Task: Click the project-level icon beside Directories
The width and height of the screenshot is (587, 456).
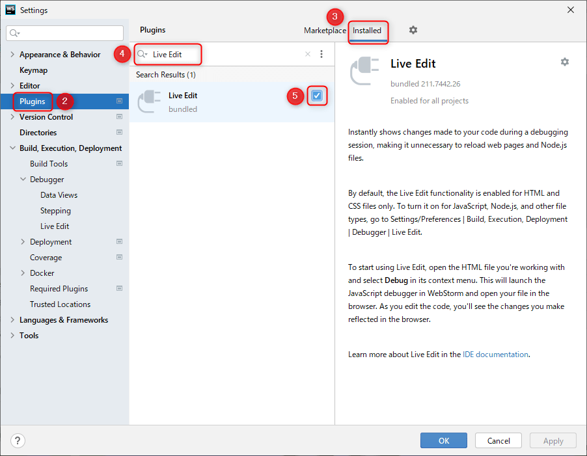Action: coord(120,133)
